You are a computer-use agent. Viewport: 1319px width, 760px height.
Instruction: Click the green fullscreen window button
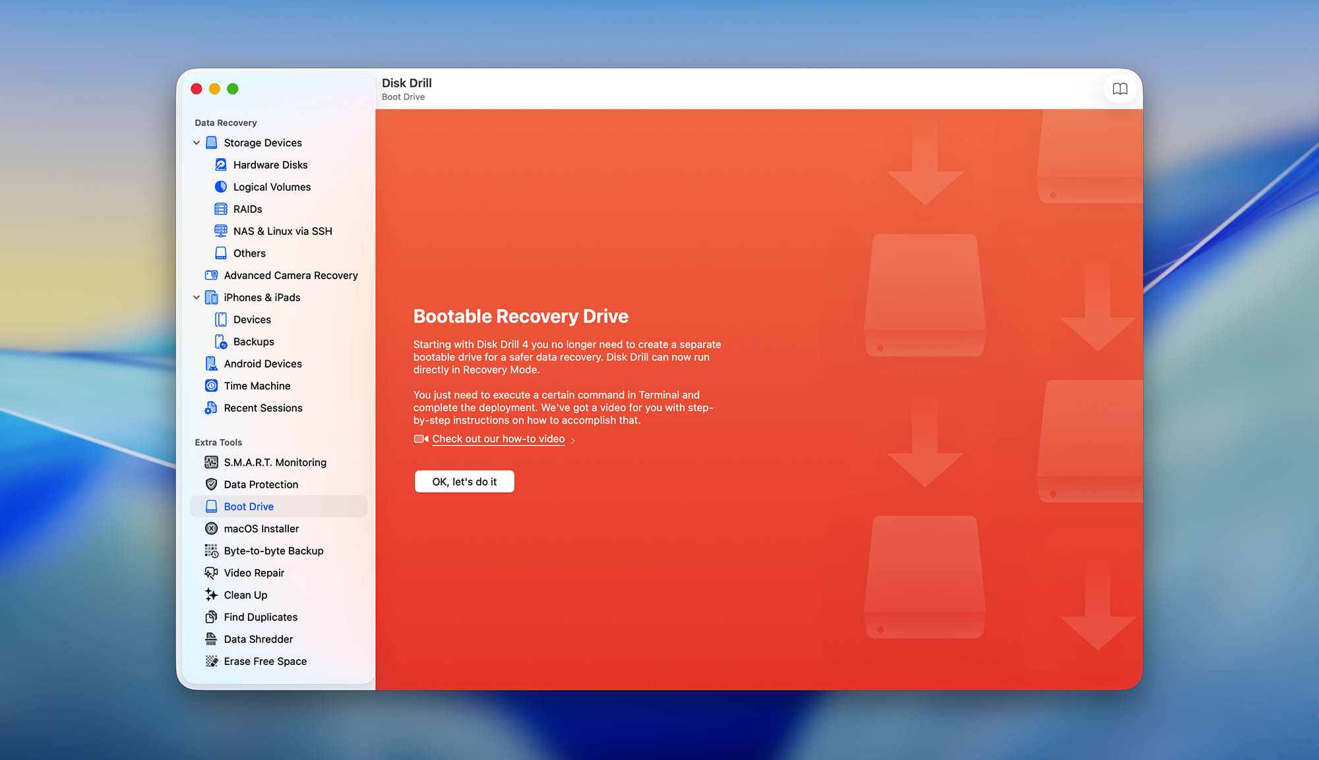tap(233, 89)
